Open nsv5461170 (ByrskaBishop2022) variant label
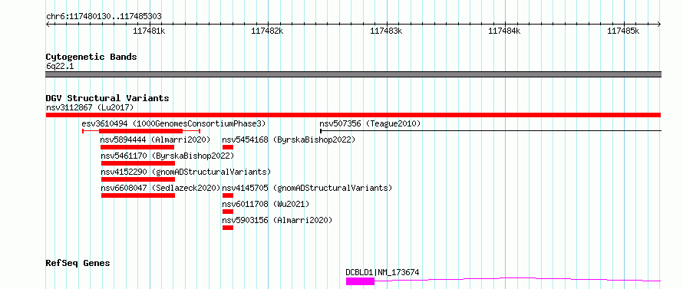 [167, 156]
